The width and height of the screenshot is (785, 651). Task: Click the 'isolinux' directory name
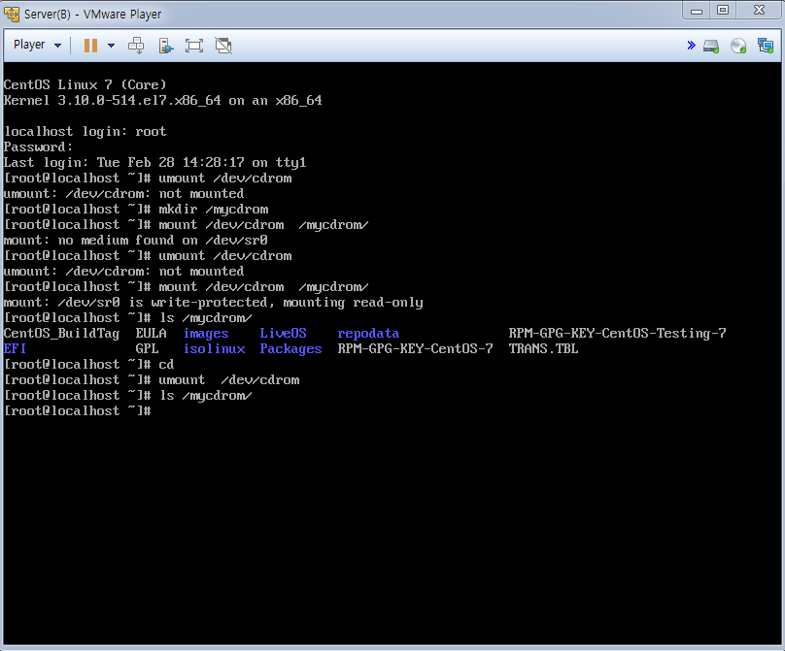[x=215, y=348]
